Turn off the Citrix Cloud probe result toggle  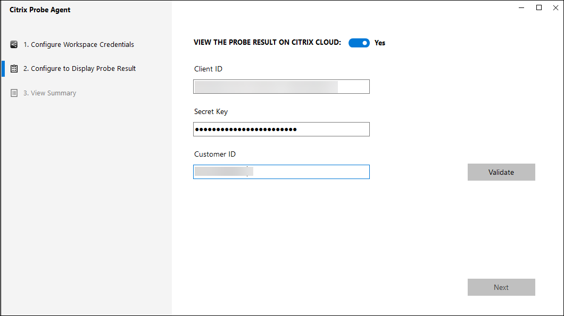point(359,43)
